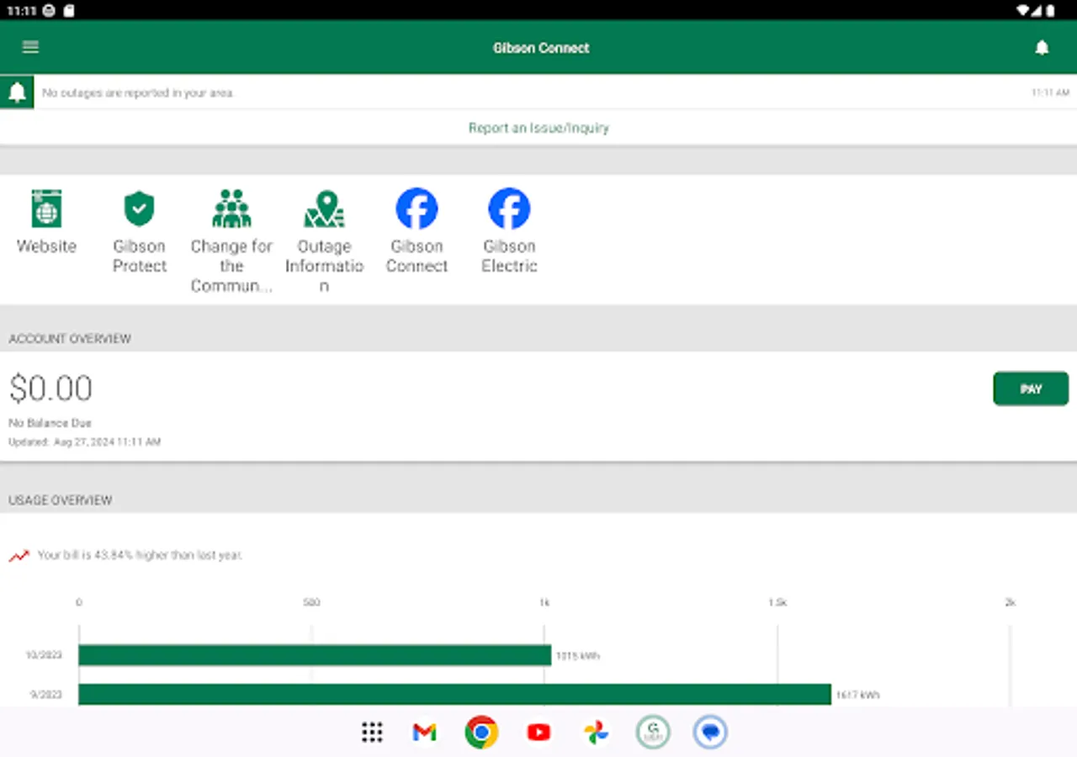1077x757 pixels.
Task: Launch Google Photos from the taskbar
Action: click(x=596, y=733)
